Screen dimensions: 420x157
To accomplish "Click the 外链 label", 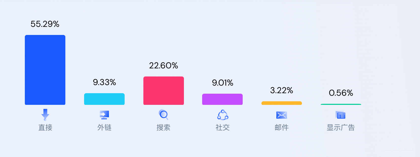I will (104, 127).
